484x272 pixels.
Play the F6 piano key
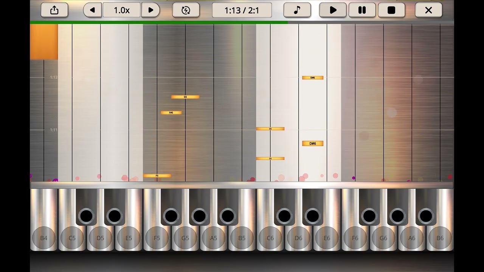(355, 238)
